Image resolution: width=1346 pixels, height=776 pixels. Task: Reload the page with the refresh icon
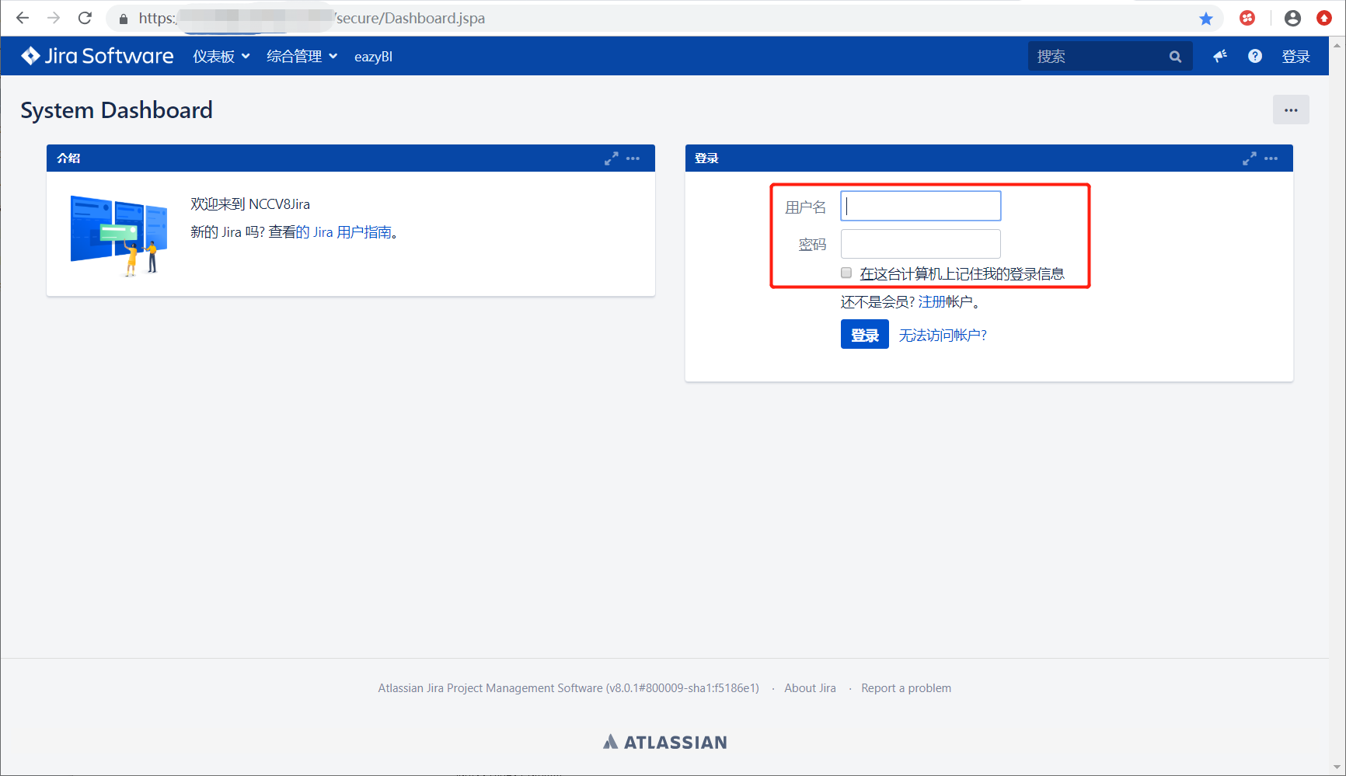[85, 18]
